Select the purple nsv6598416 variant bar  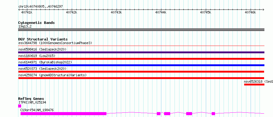(141, 52)
